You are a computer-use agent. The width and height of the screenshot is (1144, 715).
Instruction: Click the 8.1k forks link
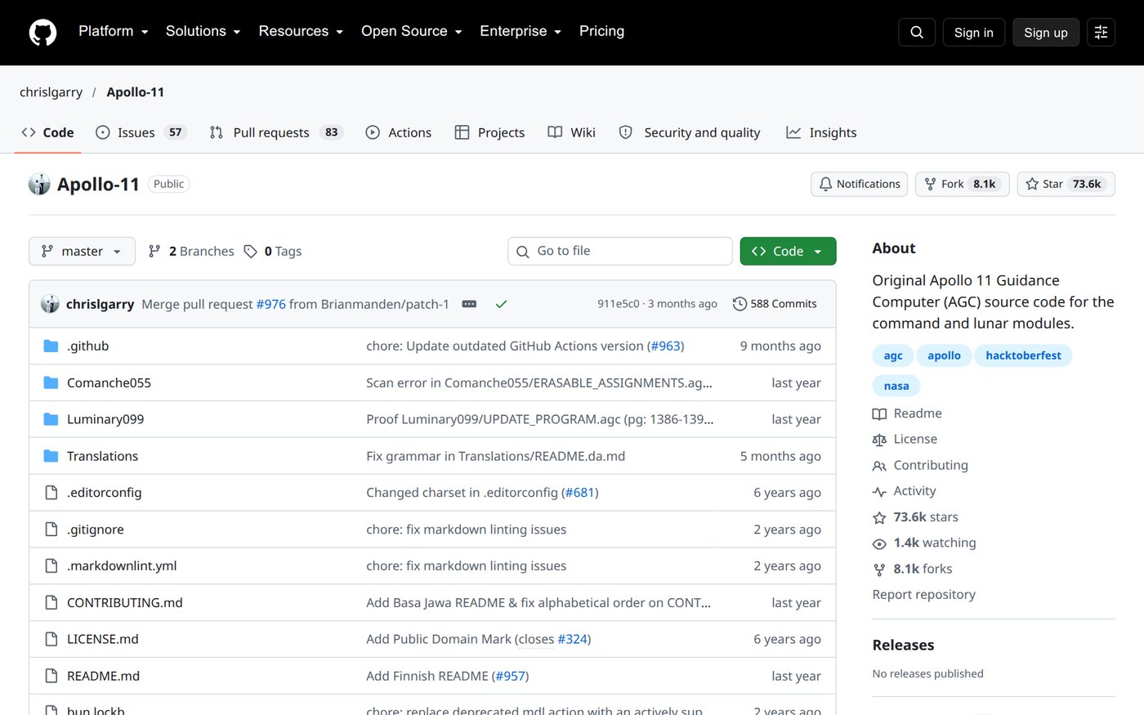tap(912, 569)
